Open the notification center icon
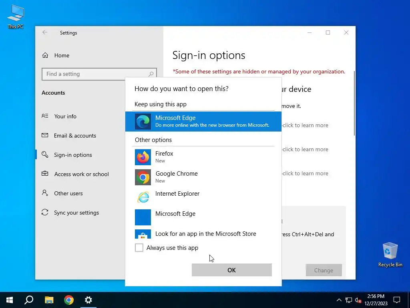410x308 pixels. (x=397, y=300)
